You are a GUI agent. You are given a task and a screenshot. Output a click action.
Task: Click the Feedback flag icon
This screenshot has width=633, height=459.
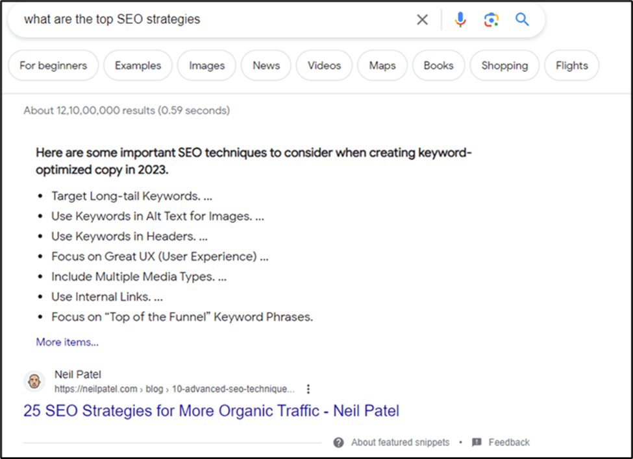477,442
